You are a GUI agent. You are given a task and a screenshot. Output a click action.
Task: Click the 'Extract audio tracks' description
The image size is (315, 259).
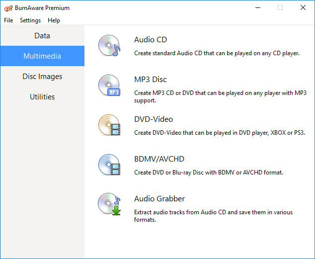[213, 216]
